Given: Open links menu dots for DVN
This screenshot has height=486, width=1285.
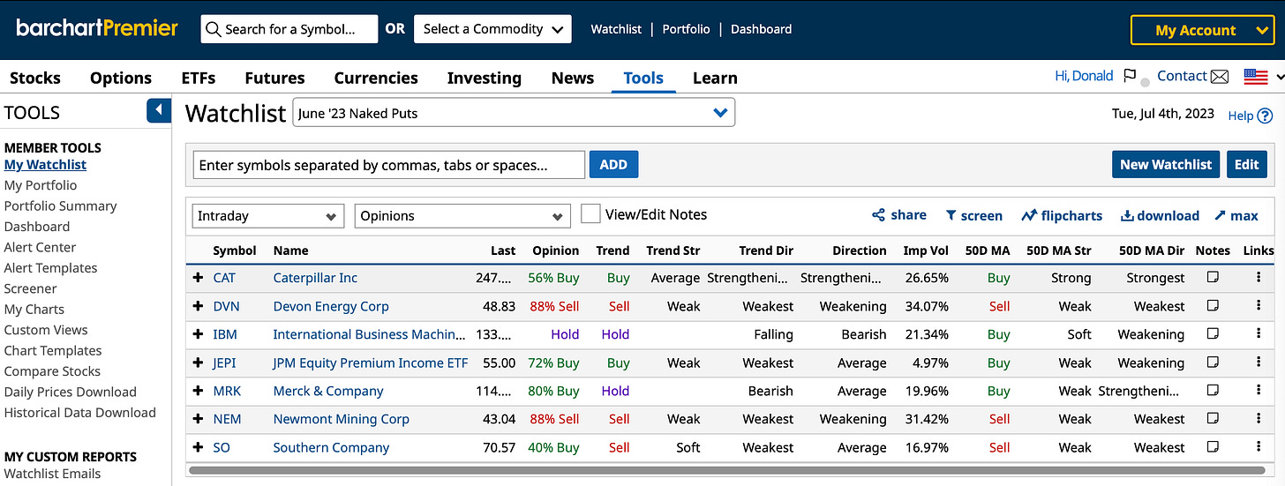Looking at the screenshot, I should click(x=1259, y=305).
